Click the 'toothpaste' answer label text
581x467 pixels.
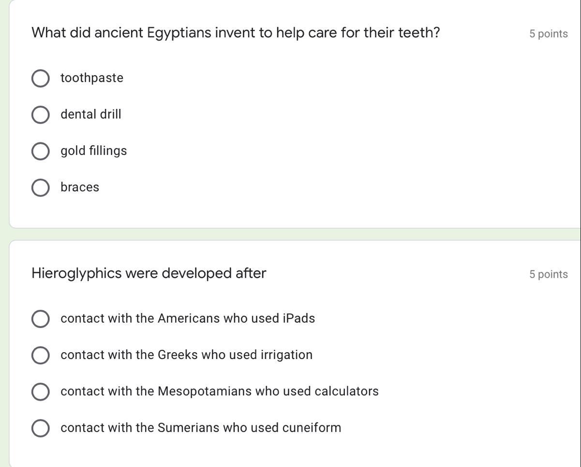tap(92, 78)
